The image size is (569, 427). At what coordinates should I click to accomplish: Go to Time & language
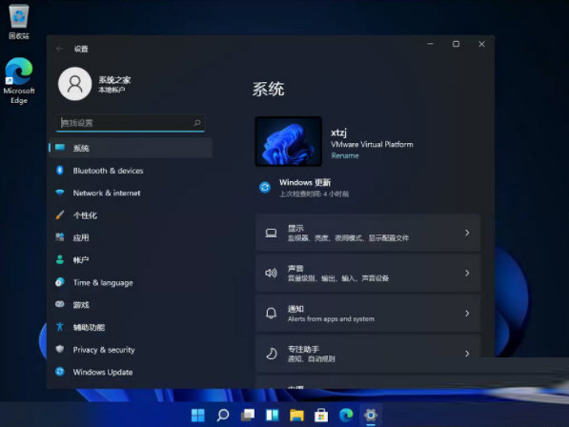pos(131,282)
